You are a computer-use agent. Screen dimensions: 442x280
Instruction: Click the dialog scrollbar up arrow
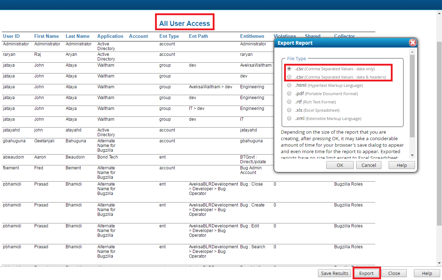point(412,52)
